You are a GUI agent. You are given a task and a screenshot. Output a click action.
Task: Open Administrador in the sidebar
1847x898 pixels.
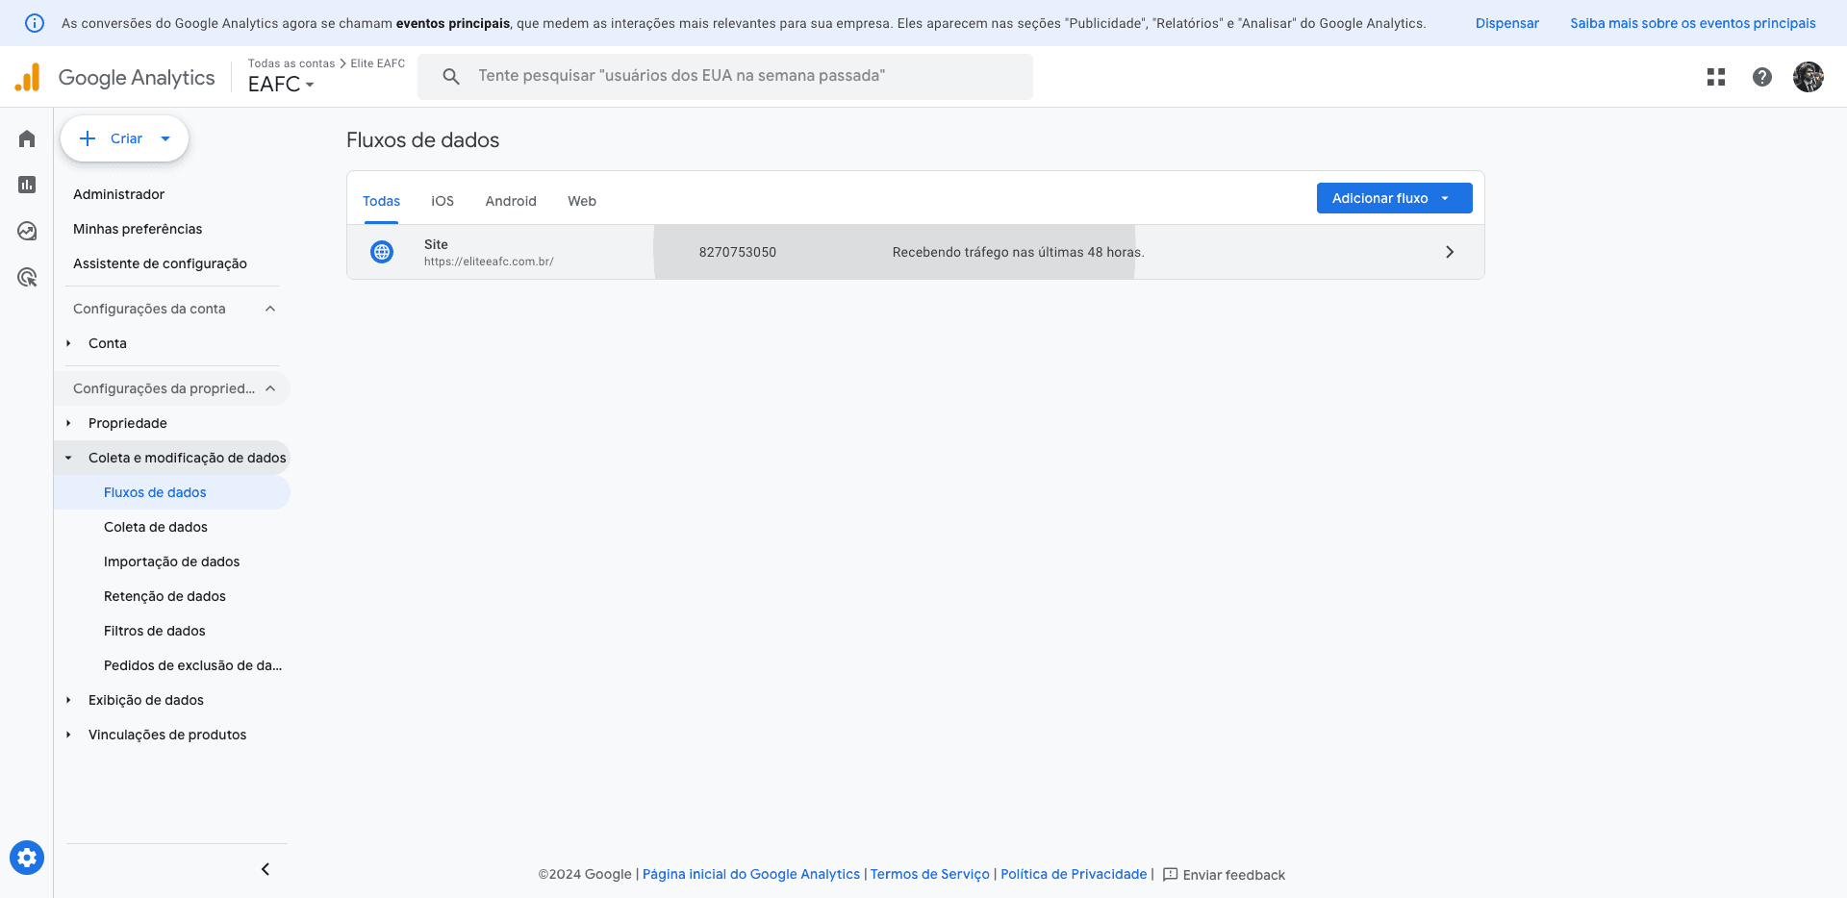pos(118,194)
